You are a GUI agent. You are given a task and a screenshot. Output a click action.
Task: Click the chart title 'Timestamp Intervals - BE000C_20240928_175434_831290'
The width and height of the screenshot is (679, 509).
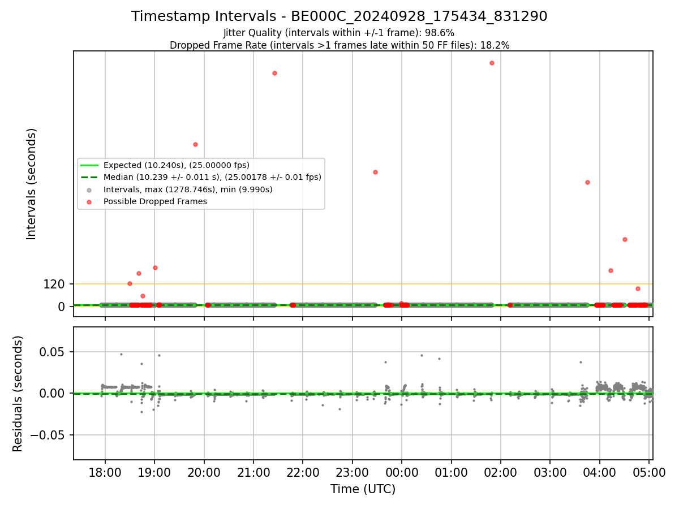pyautogui.click(x=339, y=16)
